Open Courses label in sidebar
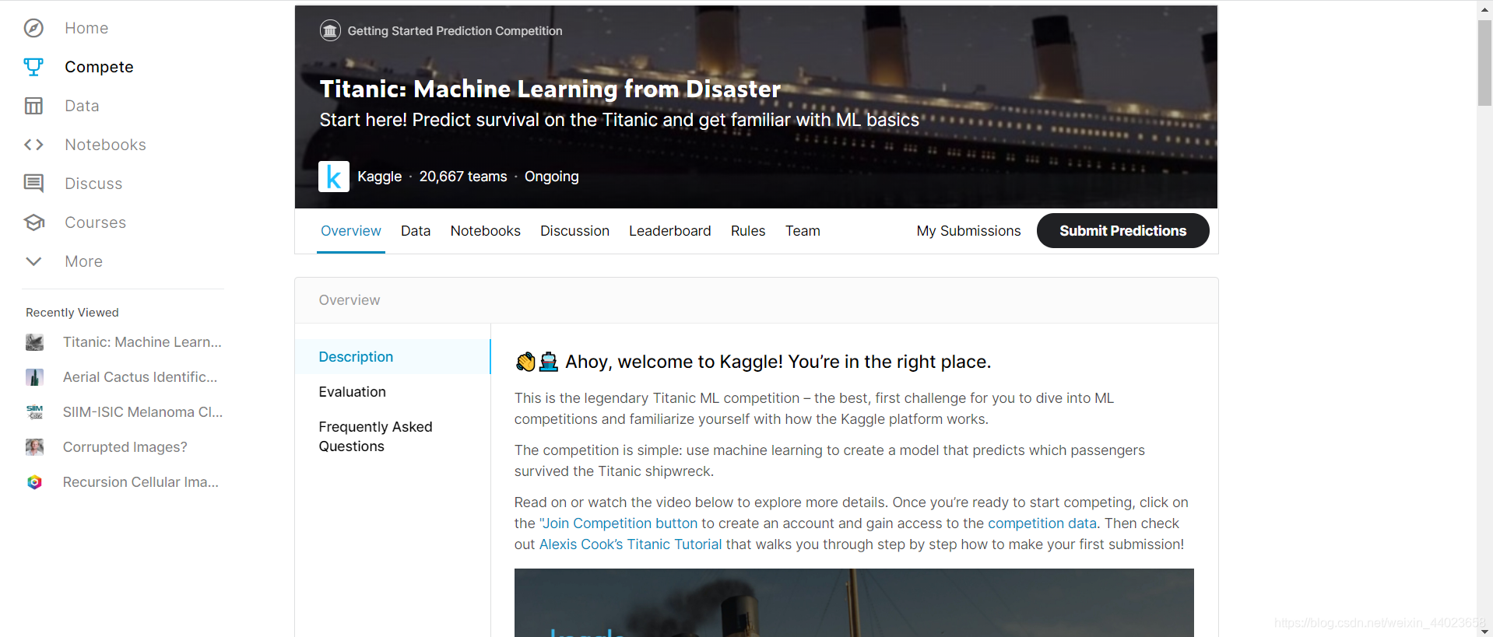Screen dimensions: 1493x637 pyautogui.click(x=95, y=222)
